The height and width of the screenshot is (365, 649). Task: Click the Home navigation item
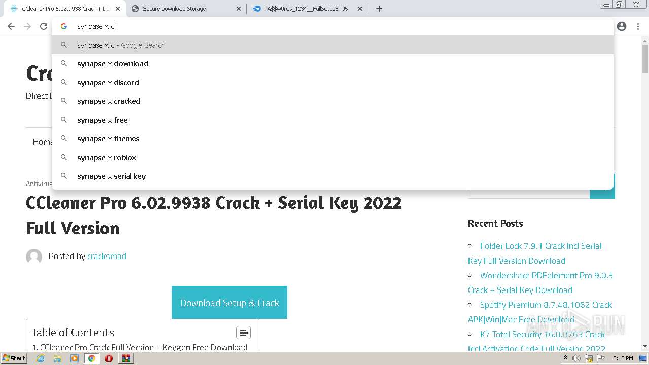point(43,142)
